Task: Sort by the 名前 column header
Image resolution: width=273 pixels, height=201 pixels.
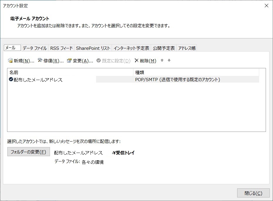Action: [70, 72]
